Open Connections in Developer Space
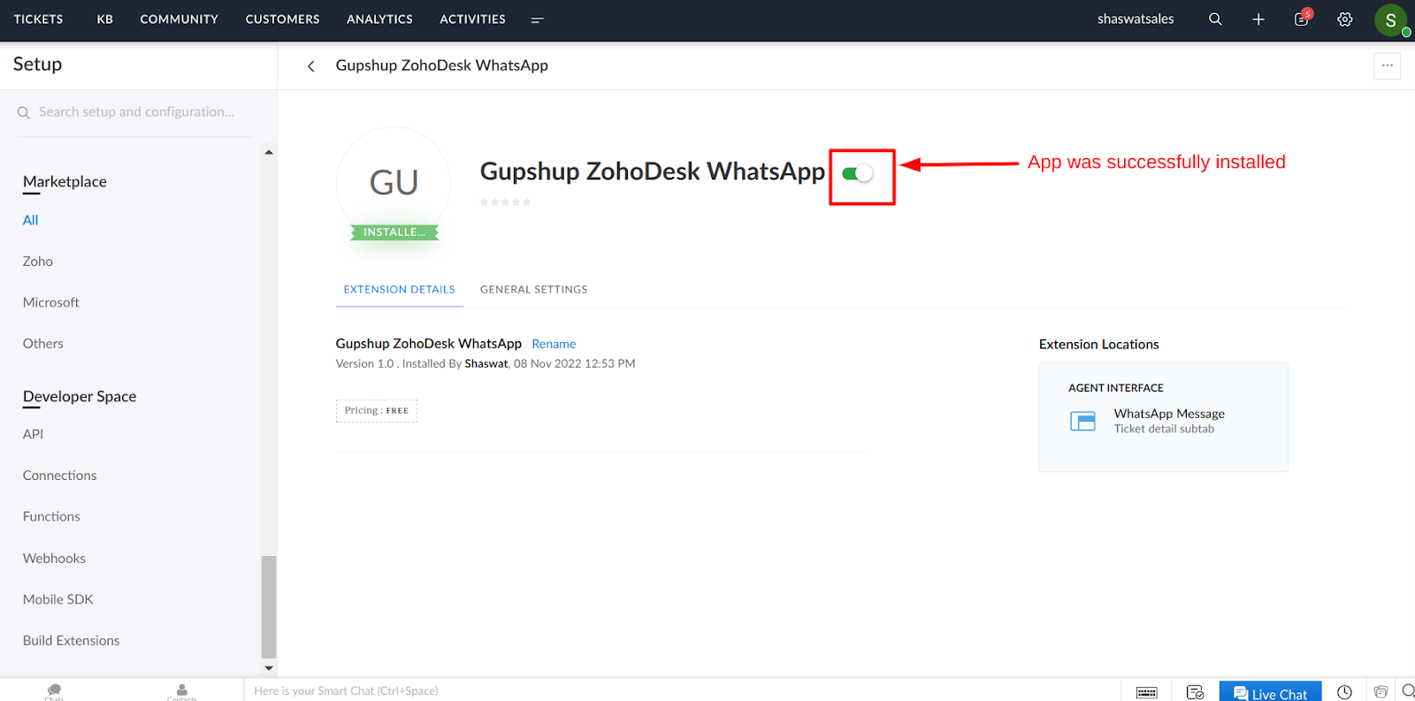1415x701 pixels. point(59,476)
